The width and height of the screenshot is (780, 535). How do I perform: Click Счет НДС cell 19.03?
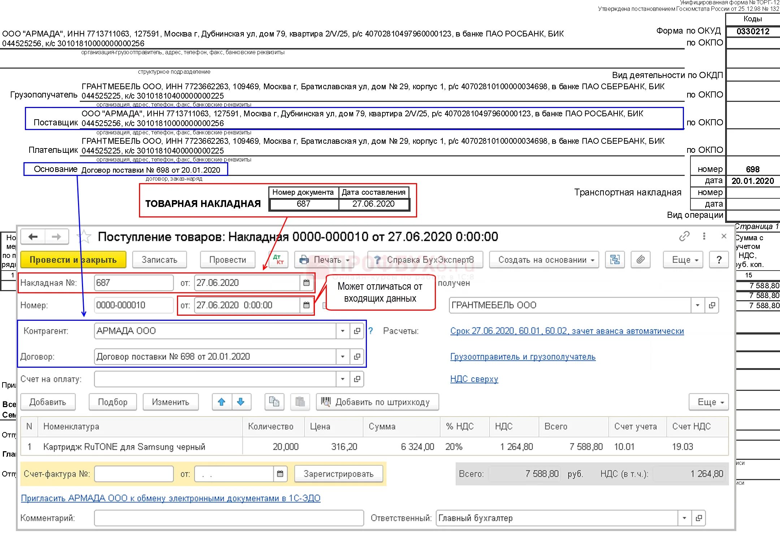697,447
